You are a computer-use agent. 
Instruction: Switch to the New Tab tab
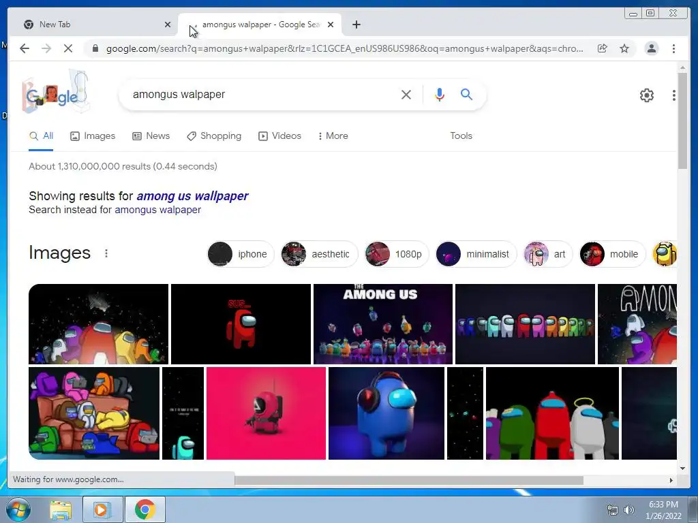(93, 25)
